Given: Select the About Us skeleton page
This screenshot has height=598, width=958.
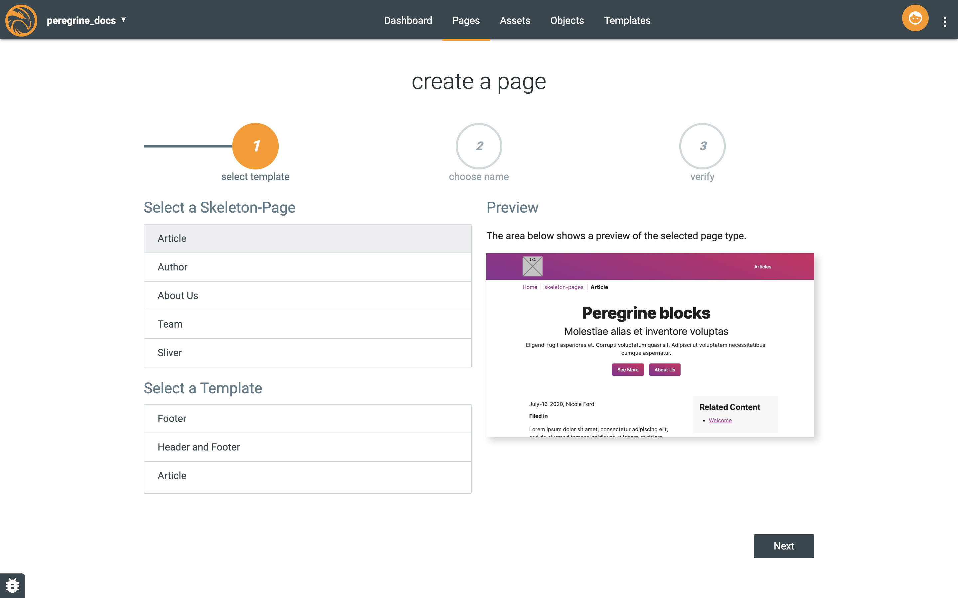Looking at the screenshot, I should [307, 295].
